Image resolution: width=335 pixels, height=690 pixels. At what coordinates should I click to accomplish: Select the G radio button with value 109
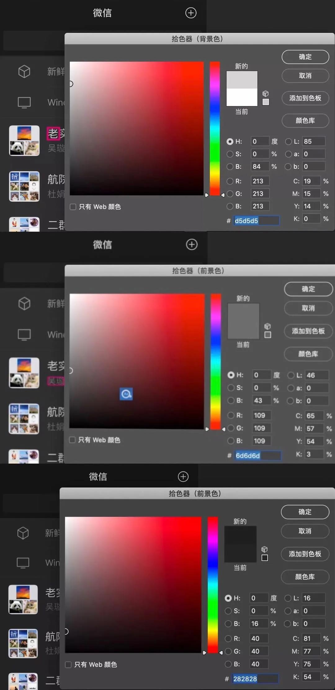coord(231,428)
